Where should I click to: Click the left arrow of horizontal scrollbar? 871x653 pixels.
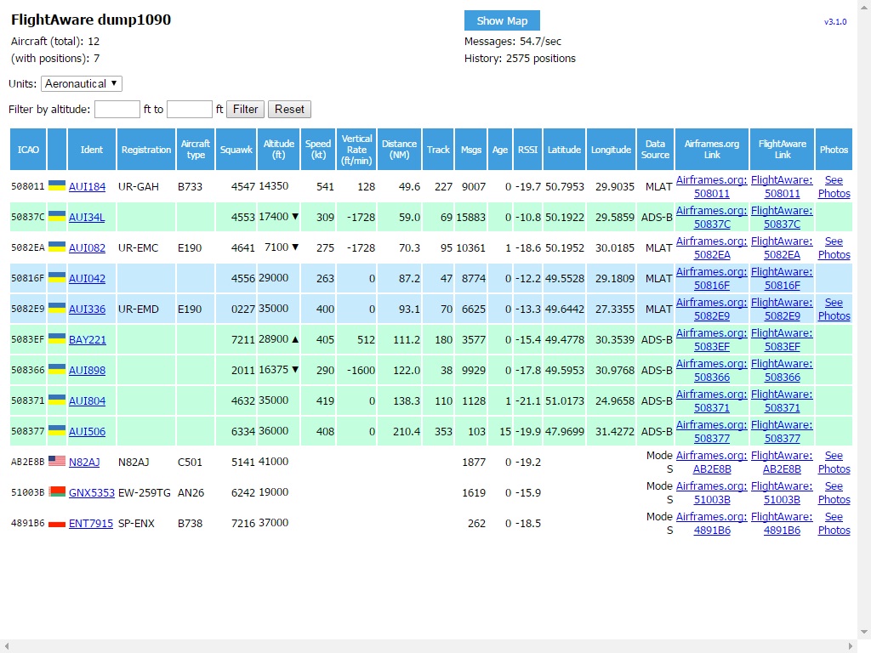5,646
